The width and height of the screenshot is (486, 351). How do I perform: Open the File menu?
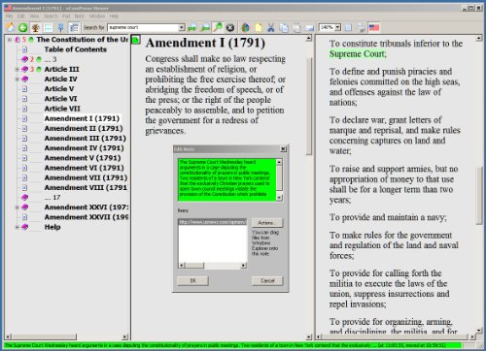point(9,16)
